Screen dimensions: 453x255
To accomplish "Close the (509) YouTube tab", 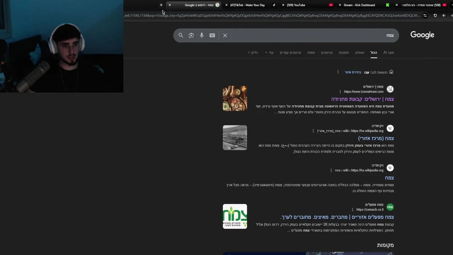I will click(x=283, y=5).
